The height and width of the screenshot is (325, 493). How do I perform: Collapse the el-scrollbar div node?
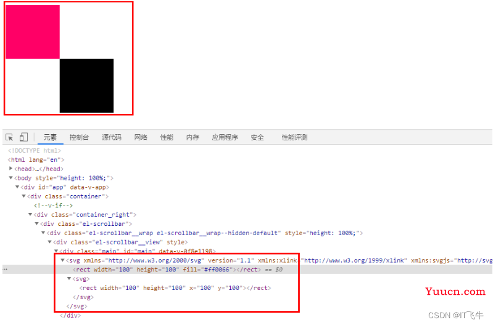pyautogui.click(x=36, y=223)
